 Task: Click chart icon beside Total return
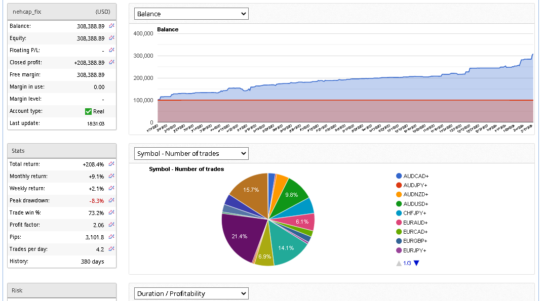[x=112, y=164]
